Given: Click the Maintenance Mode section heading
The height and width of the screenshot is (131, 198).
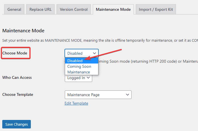Looking at the screenshot, I should tap(23, 31).
